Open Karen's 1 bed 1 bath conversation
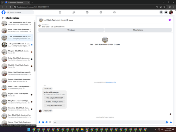The image size is (176, 132). point(17,31)
